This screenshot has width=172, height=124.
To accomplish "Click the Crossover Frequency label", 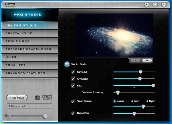I will [x=93, y=92].
